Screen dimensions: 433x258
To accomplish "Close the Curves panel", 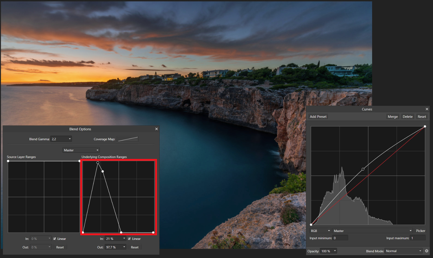I will pos(427,109).
